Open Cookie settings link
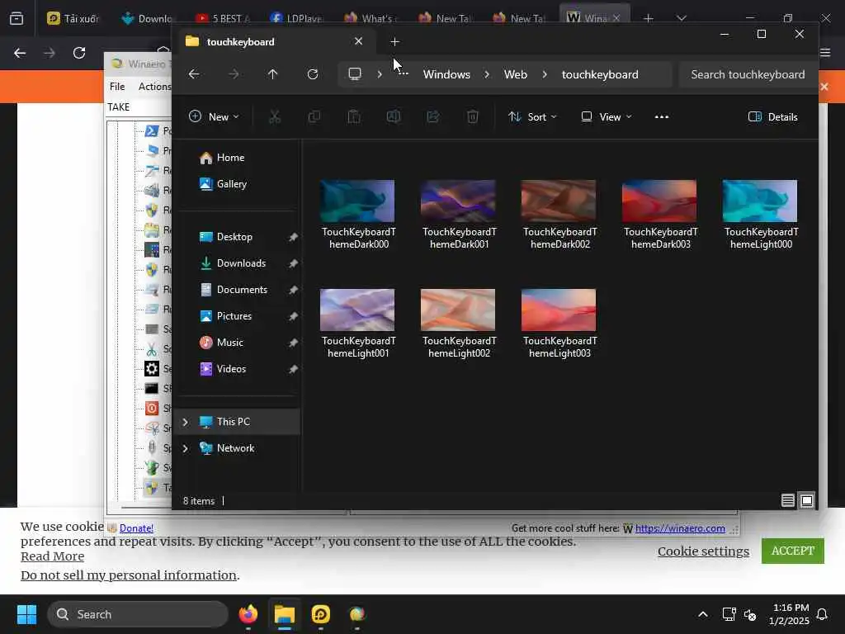Image resolution: width=845 pixels, height=634 pixels. pyautogui.click(x=703, y=551)
